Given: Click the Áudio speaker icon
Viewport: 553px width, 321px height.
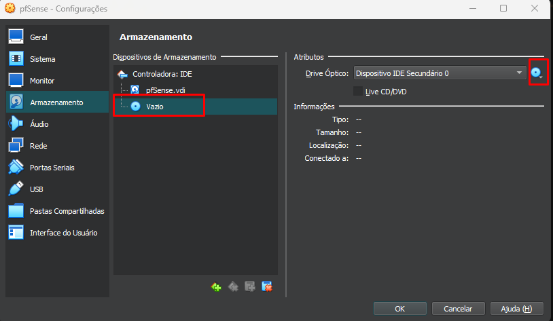Looking at the screenshot, I should [x=16, y=124].
